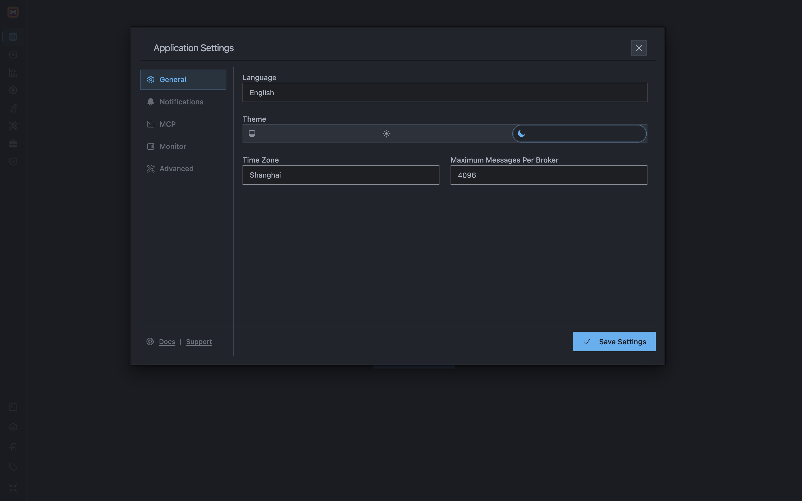Switch to the General settings tab
802x501 pixels.
point(183,80)
